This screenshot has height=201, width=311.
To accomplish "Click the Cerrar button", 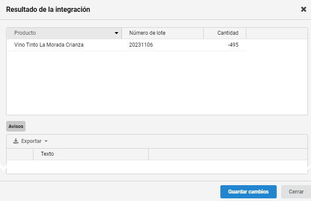I will tap(296, 192).
